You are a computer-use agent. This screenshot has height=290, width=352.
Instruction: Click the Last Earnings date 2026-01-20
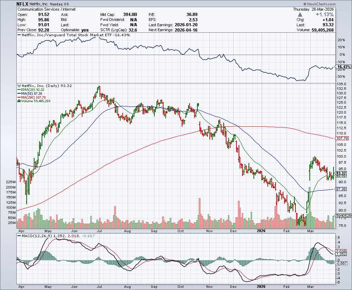186,25
